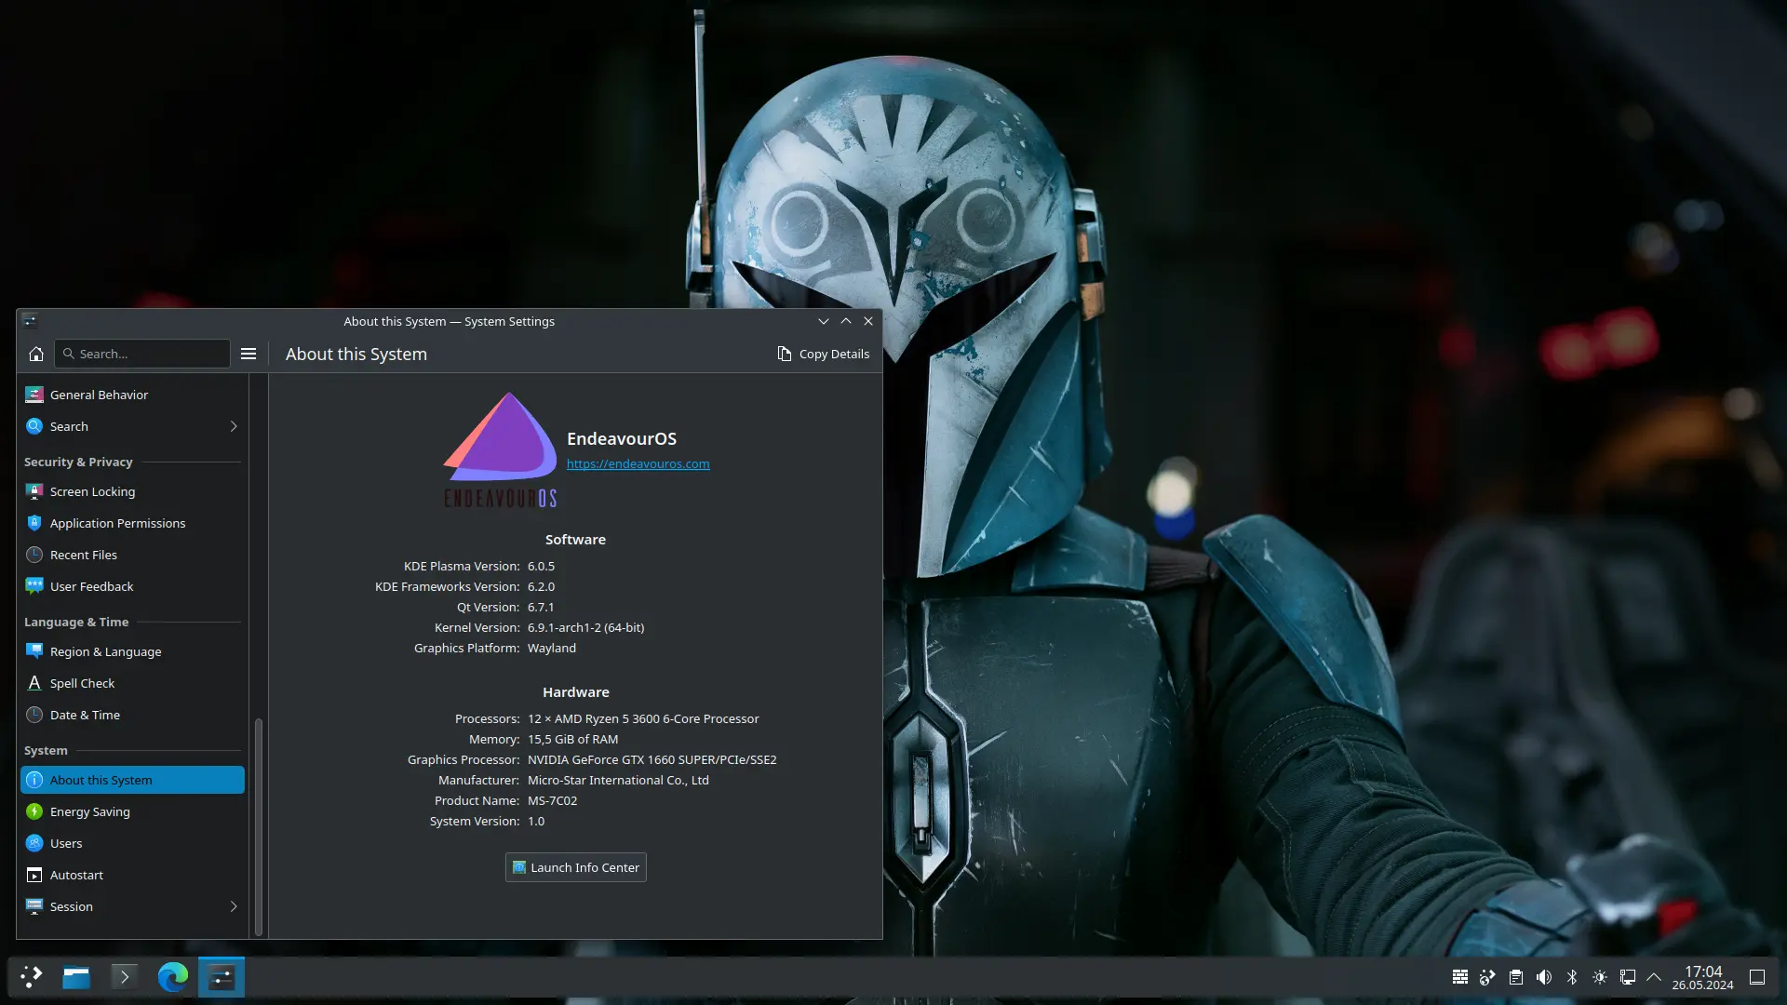Viewport: 1787px width, 1005px height.
Task: Click Show Desktop (Peek) button
Action: (1757, 977)
